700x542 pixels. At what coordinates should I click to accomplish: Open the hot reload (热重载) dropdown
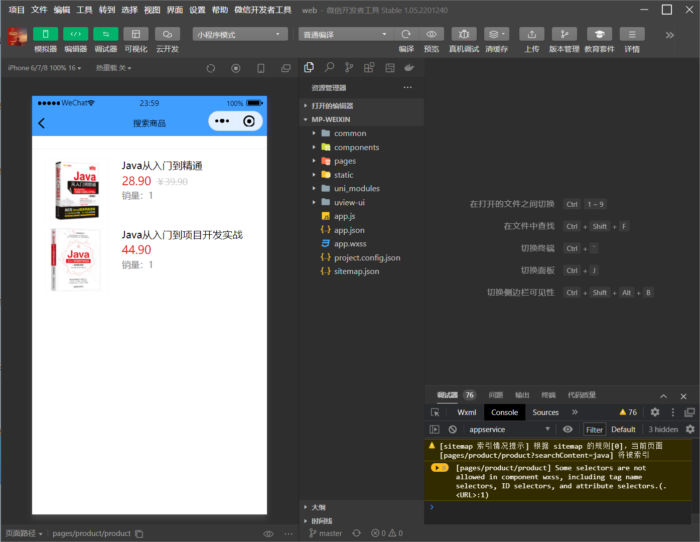[114, 68]
